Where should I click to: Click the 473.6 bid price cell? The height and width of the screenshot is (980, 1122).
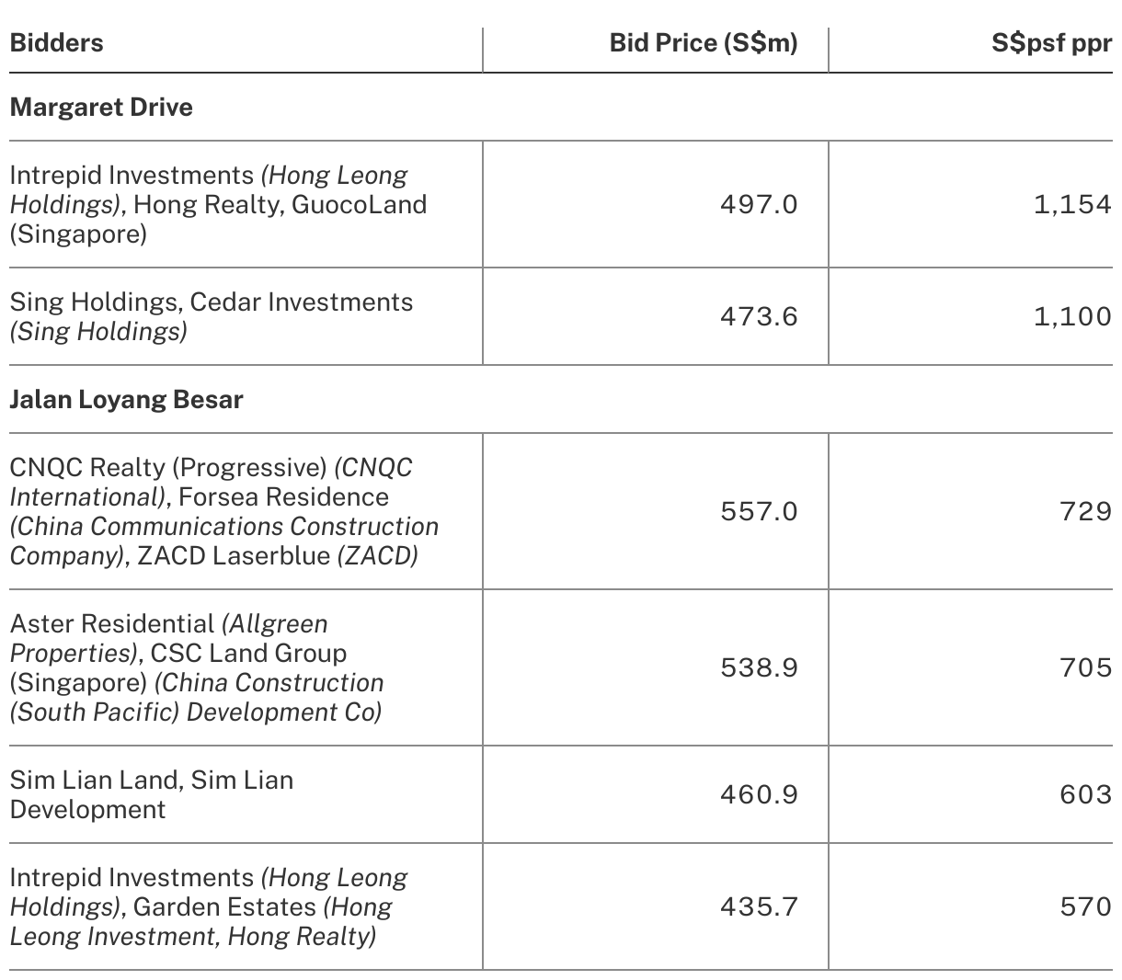pos(759,316)
